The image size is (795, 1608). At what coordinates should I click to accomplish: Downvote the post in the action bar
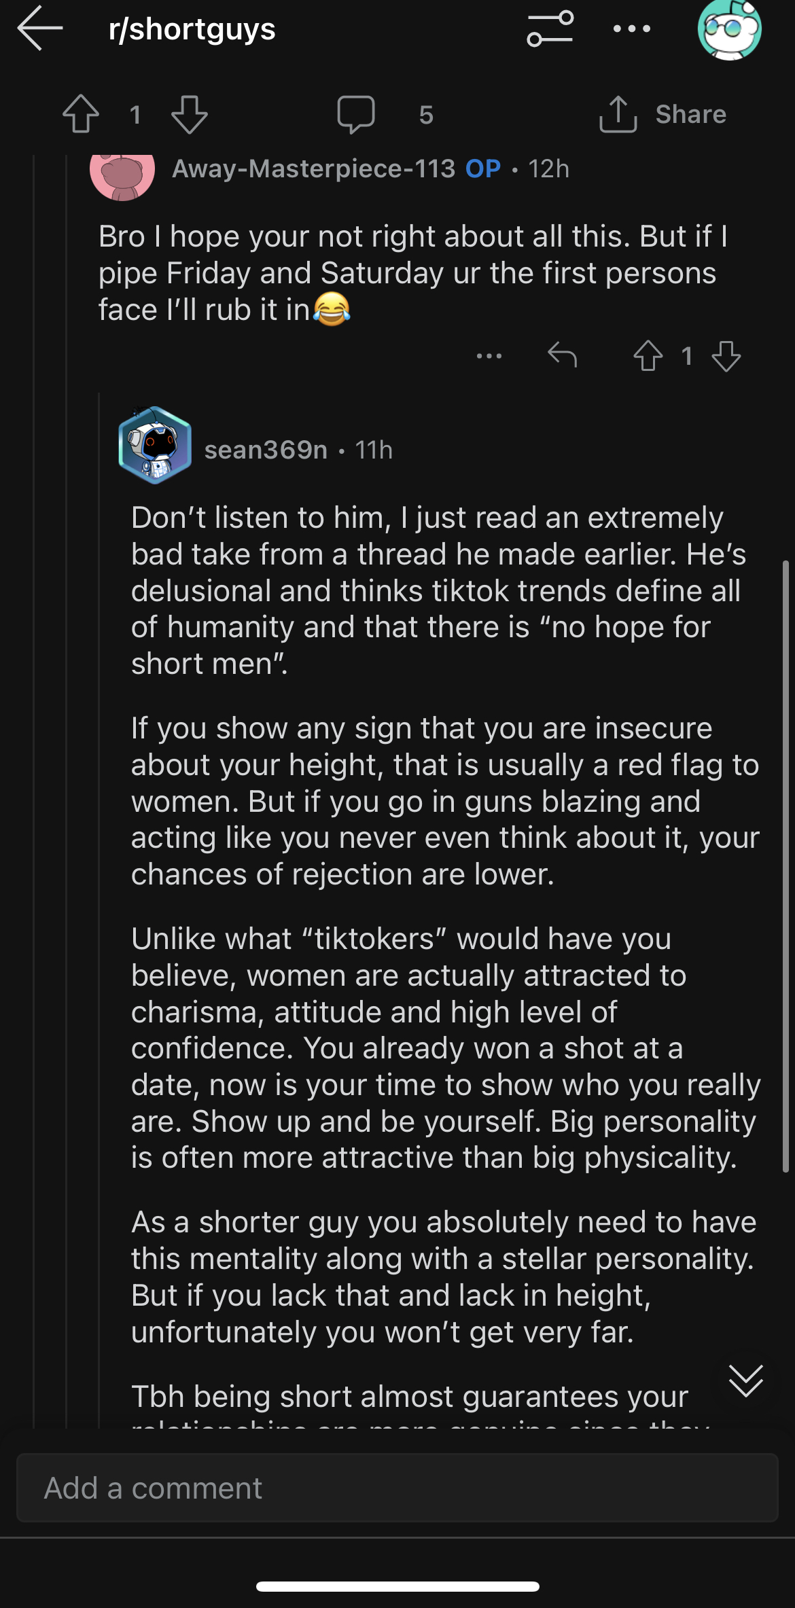click(189, 114)
